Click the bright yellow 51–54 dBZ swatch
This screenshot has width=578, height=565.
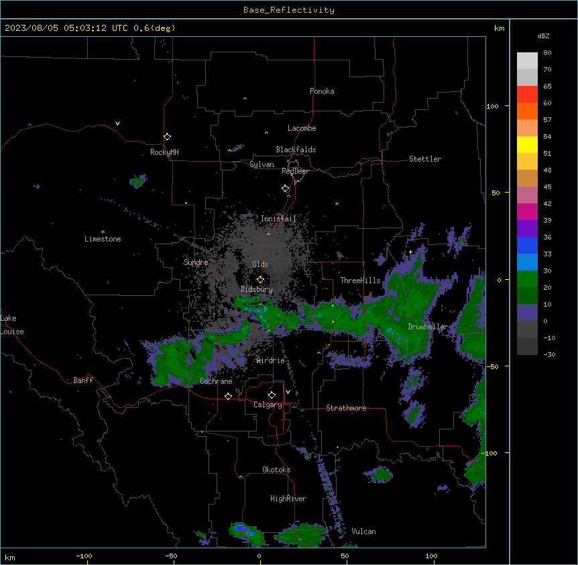pyautogui.click(x=527, y=144)
